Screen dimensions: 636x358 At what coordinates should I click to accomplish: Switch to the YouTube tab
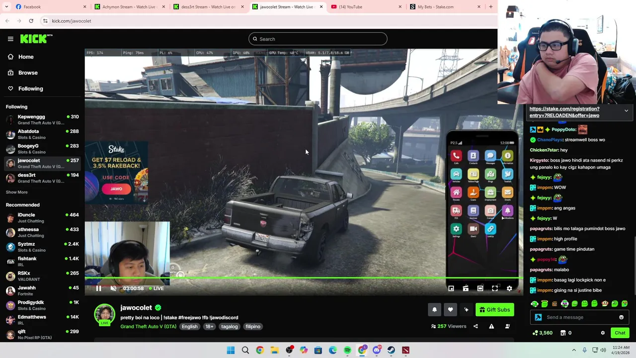pyautogui.click(x=365, y=7)
